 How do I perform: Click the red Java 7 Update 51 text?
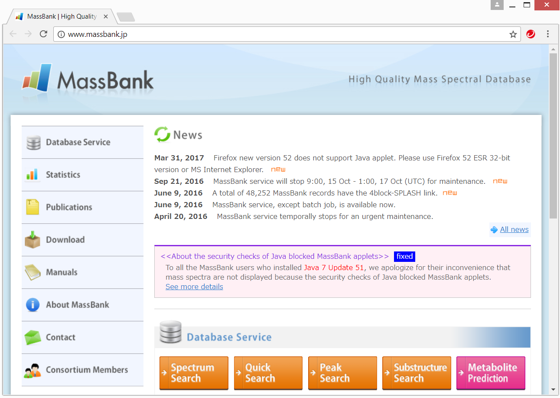[x=334, y=268]
